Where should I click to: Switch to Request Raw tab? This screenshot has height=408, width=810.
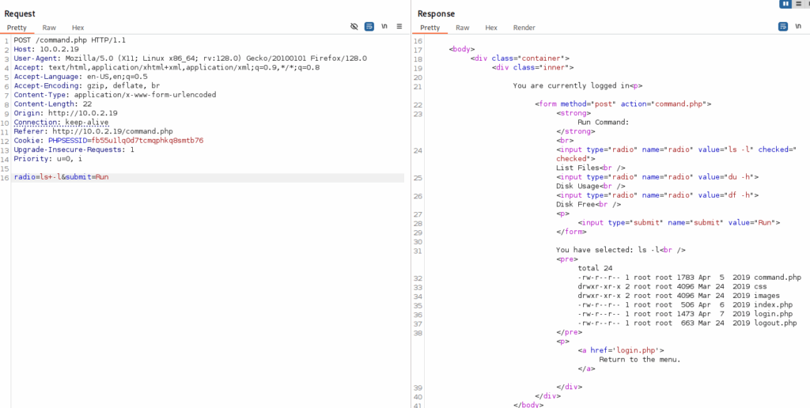(x=49, y=28)
